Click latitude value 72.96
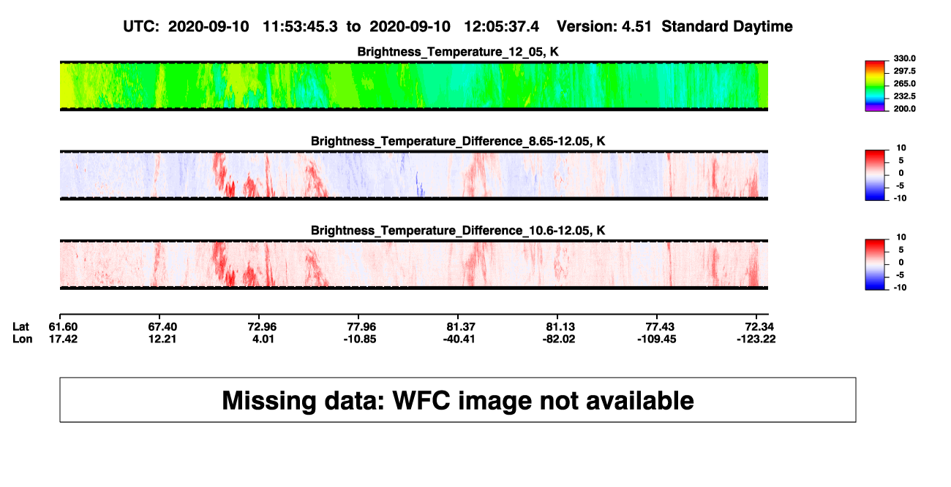 click(x=263, y=326)
